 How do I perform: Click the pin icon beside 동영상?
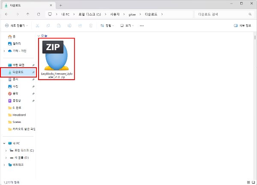coord(33,101)
